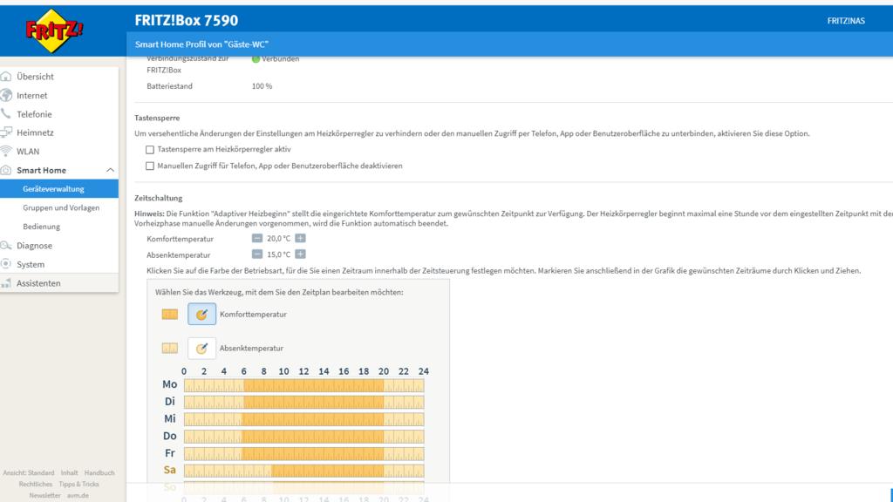Open Heimnetz menu item
Screen dimensions: 893x502
click(x=35, y=132)
